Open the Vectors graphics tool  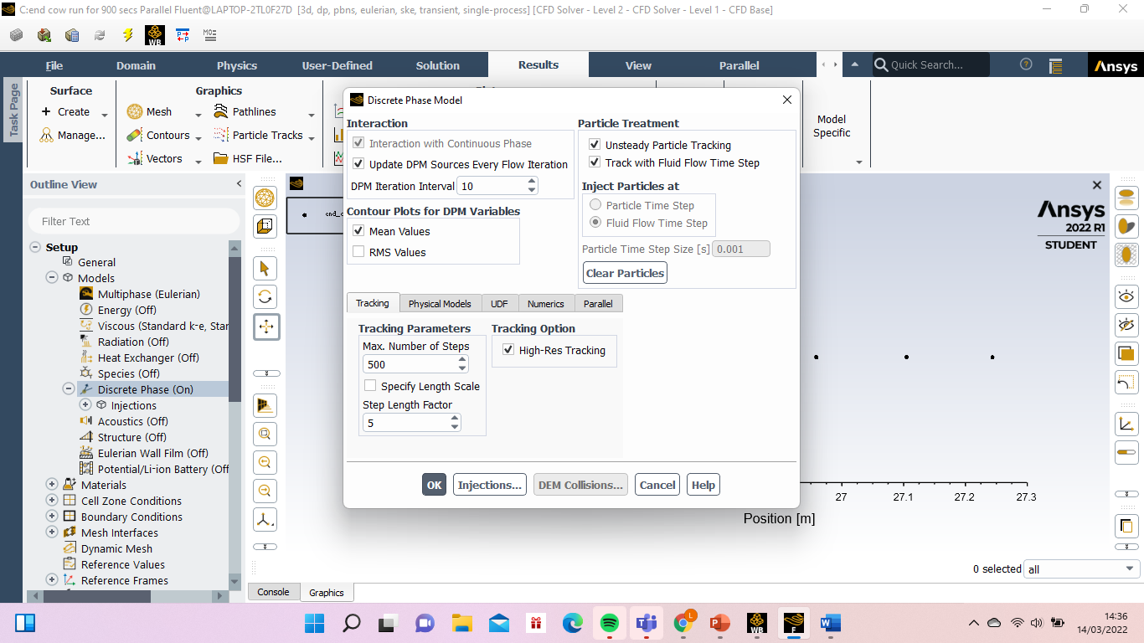[155, 159]
